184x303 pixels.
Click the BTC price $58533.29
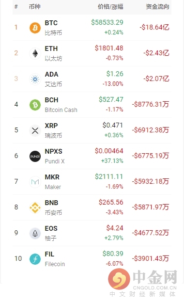(x=107, y=22)
